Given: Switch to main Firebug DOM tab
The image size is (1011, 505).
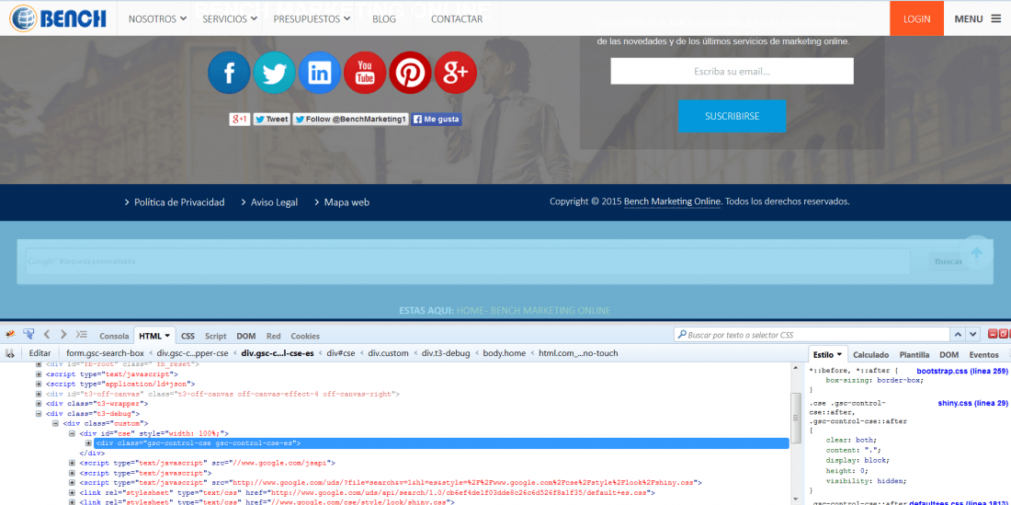Looking at the screenshot, I should pyautogui.click(x=246, y=336).
